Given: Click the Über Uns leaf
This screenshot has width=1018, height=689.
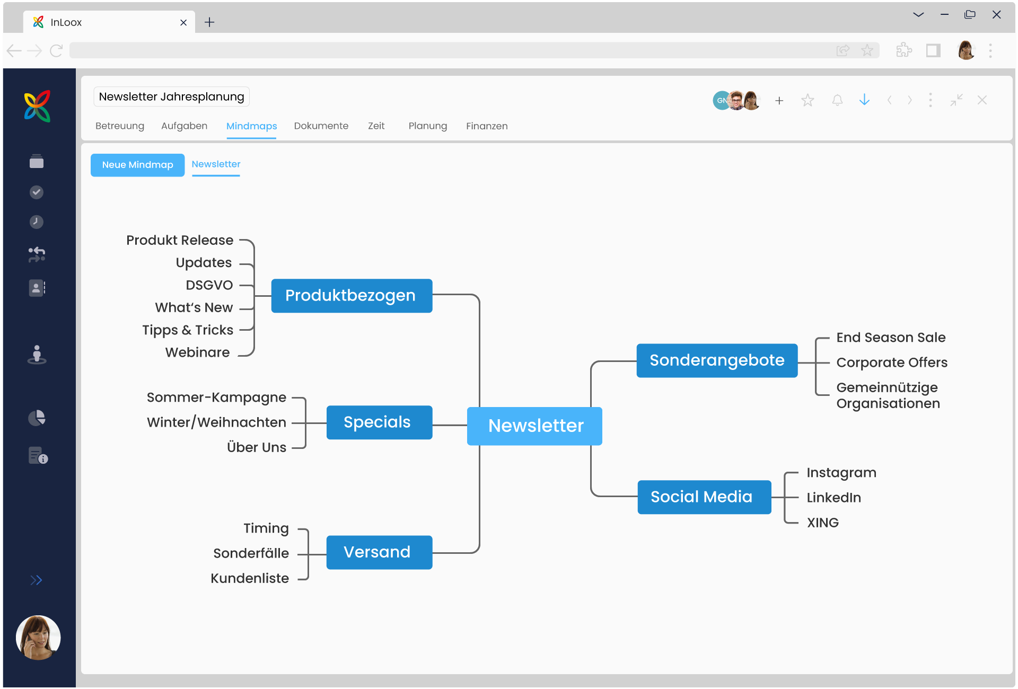Looking at the screenshot, I should click(x=257, y=447).
